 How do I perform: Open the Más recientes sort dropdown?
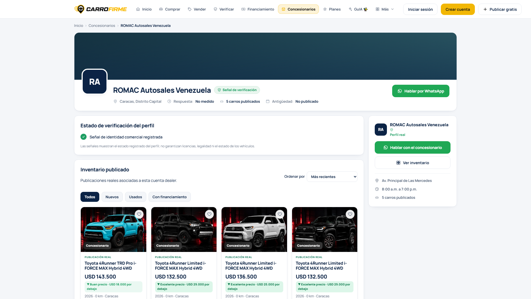332,177
